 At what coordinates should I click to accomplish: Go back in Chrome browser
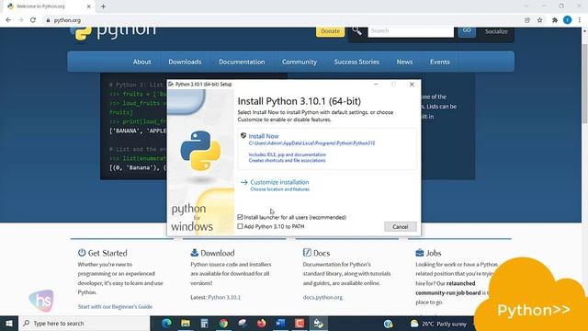coord(8,20)
